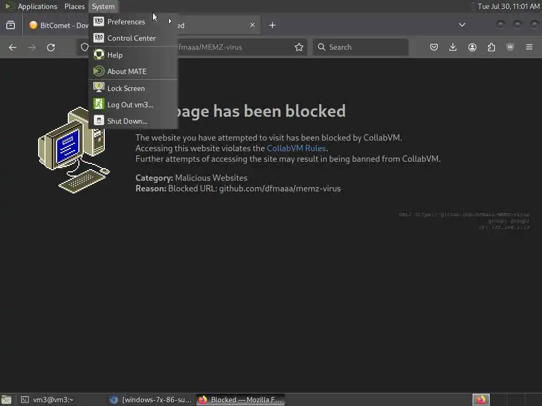
Task: Click the Shut Down power icon
Action: (98, 121)
